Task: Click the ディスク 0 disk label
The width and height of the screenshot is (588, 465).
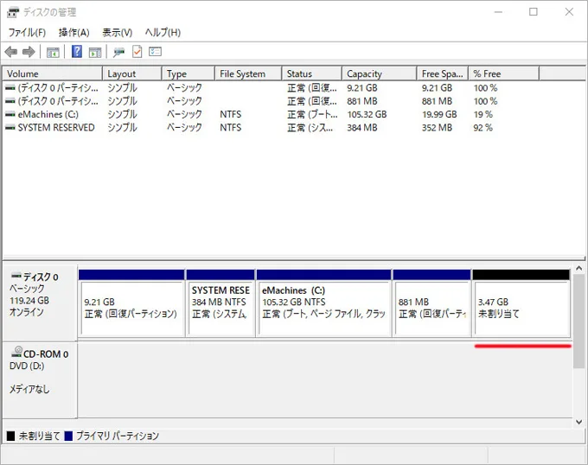Action: [x=41, y=277]
